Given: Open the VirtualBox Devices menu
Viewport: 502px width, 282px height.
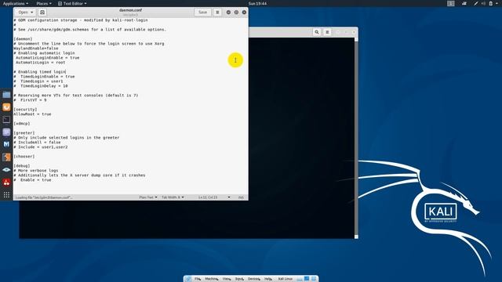Looking at the screenshot, I should [x=254, y=279].
